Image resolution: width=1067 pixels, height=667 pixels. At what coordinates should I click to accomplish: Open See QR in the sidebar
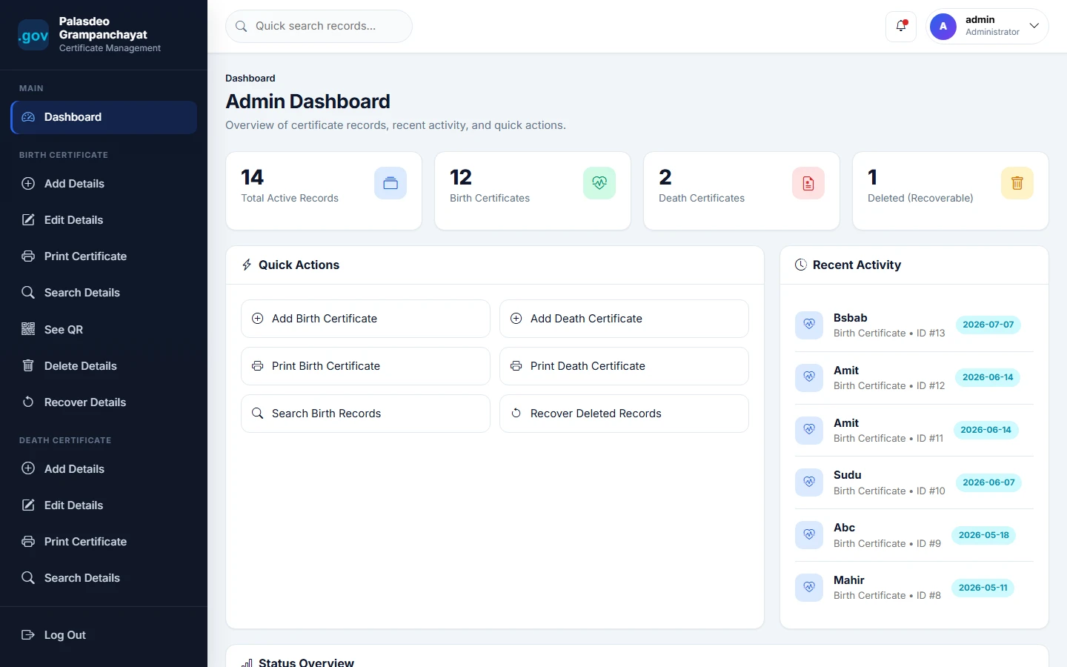(104, 330)
